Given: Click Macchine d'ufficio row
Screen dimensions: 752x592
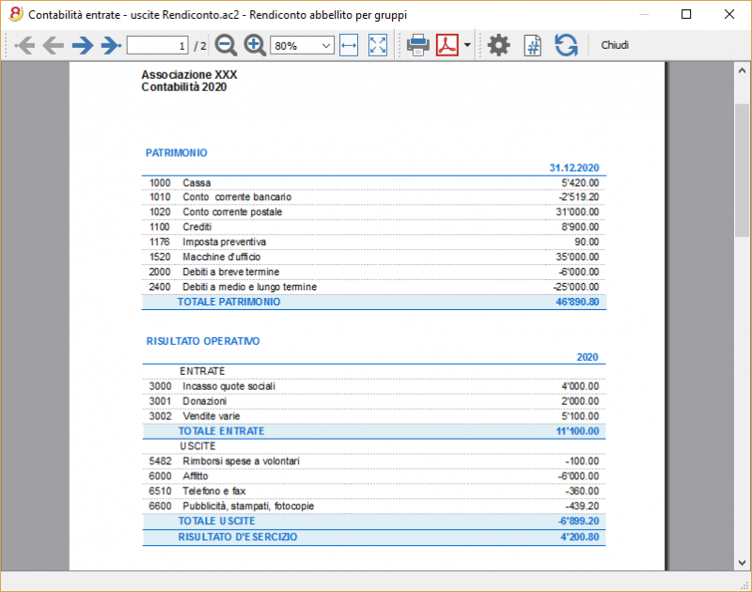Looking at the screenshot, I should coord(373,257).
